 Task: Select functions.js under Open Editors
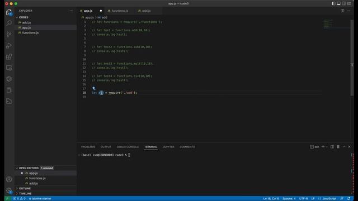46,178
